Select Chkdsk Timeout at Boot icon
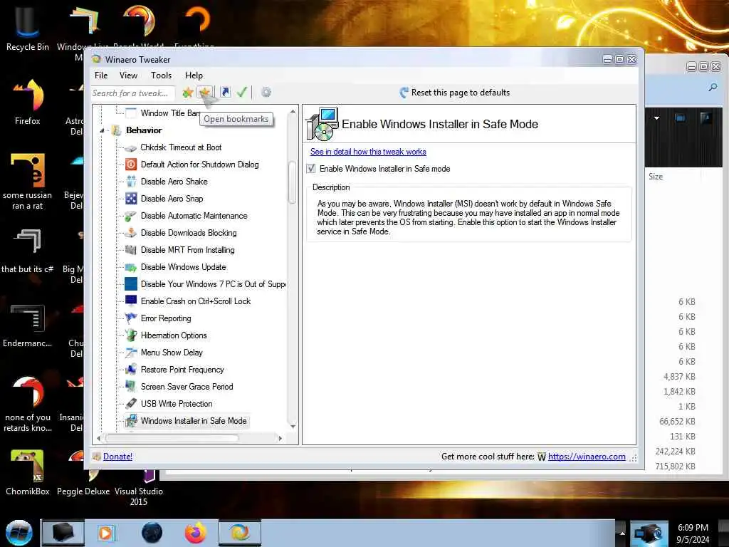Image resolution: width=729 pixels, height=547 pixels. pos(131,148)
